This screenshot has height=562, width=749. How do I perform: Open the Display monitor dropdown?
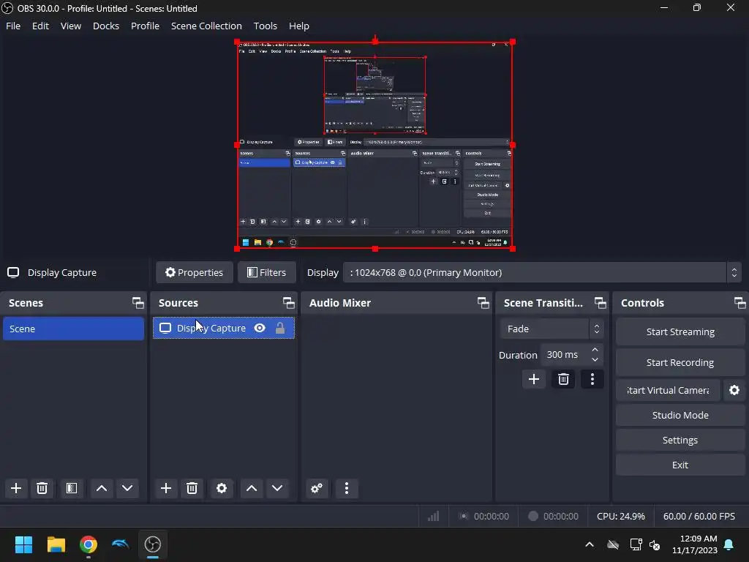(x=542, y=272)
